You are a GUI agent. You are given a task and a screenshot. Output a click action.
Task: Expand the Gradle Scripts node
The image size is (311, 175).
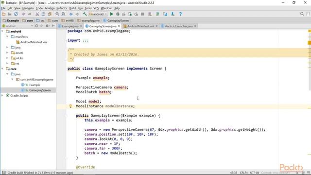pos(2,95)
